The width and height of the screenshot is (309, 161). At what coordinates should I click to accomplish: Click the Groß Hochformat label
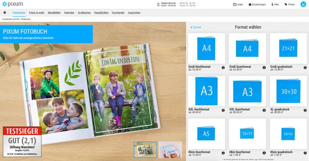[199, 67]
